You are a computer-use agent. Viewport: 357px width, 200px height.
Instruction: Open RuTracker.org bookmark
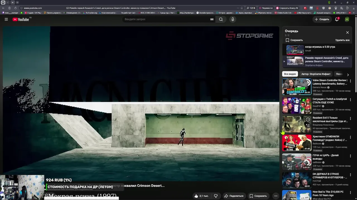(90, 13)
